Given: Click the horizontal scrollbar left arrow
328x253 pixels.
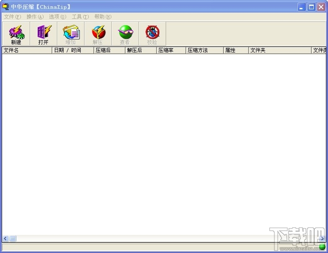Looking at the screenshot, I should [x=5, y=238].
